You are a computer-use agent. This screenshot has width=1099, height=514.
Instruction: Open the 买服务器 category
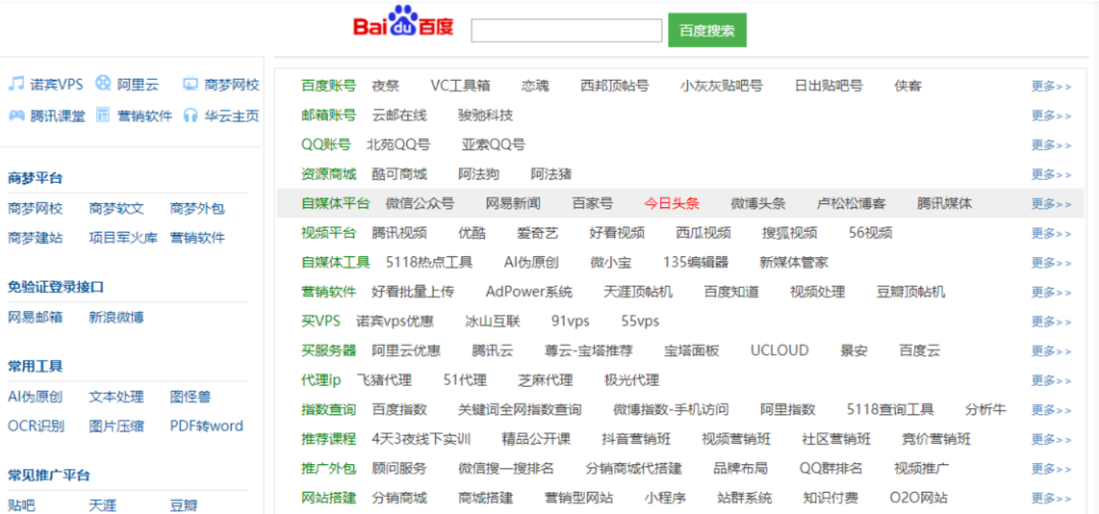click(x=329, y=350)
